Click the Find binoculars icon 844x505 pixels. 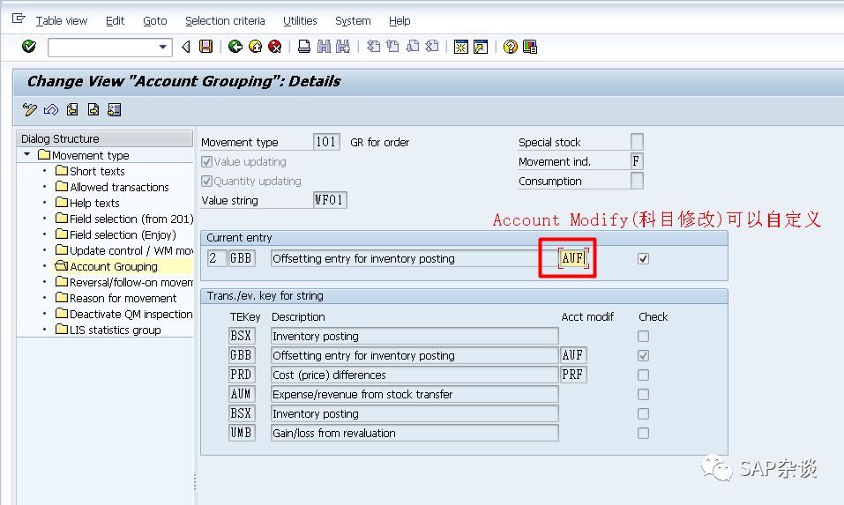point(324,47)
